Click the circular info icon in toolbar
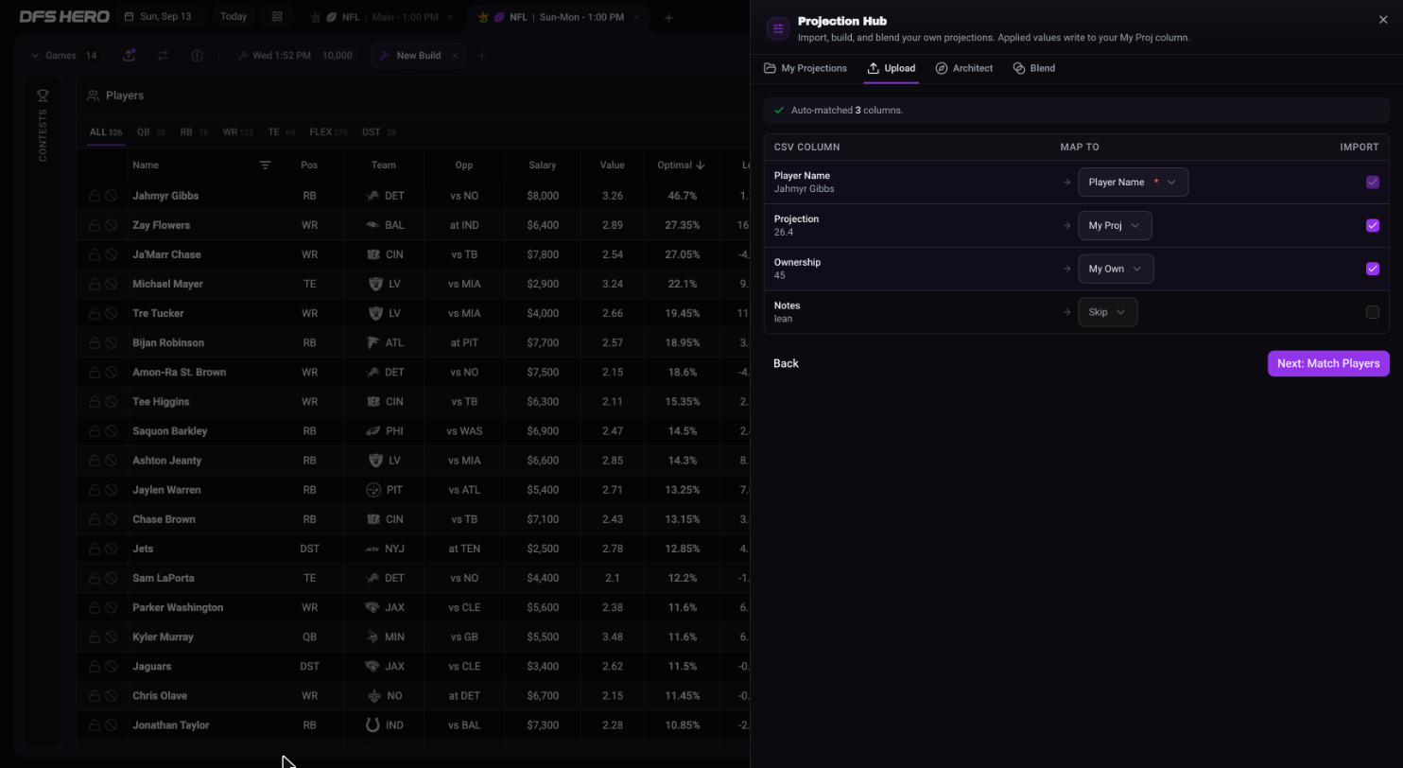Image resolution: width=1403 pixels, height=768 pixels. 197,55
